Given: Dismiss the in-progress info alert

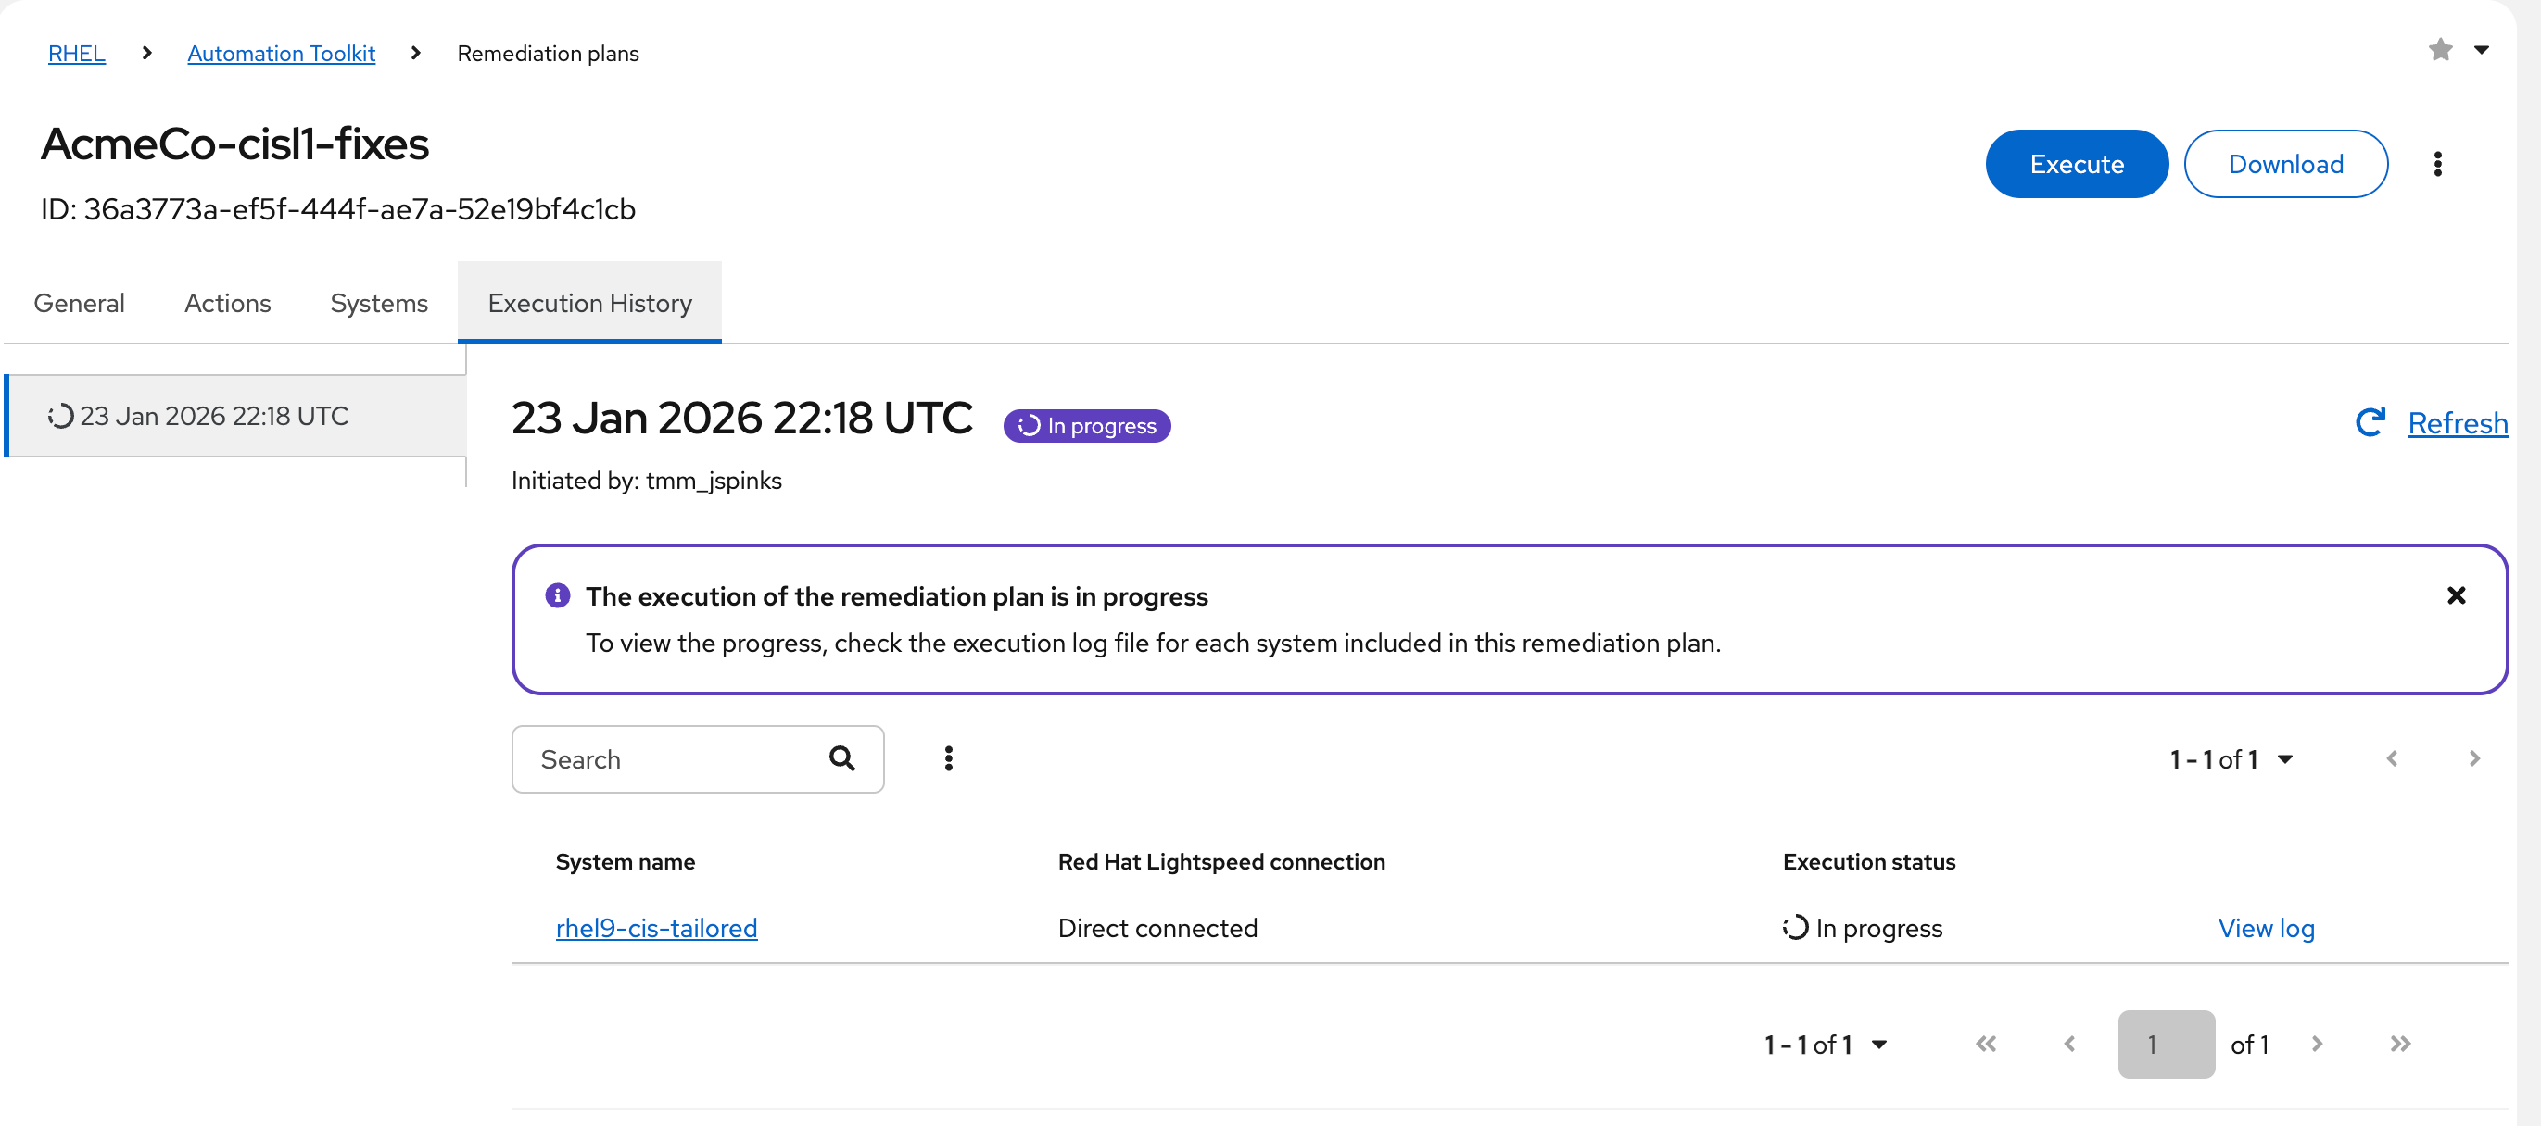Looking at the screenshot, I should 2455,595.
